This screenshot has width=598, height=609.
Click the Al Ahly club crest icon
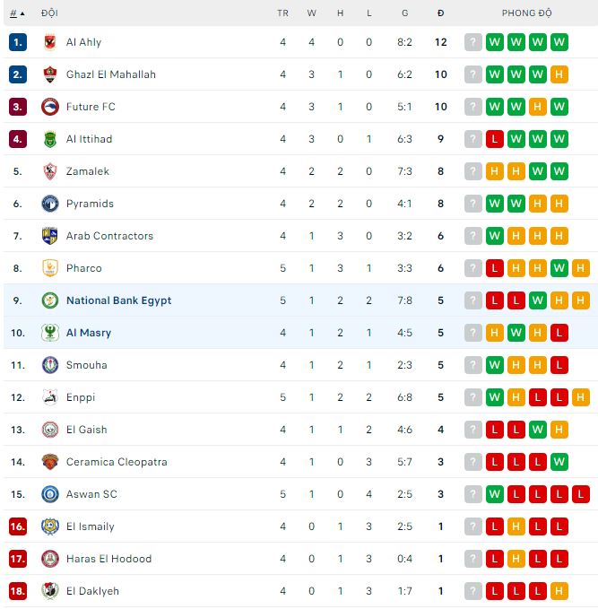coord(50,42)
